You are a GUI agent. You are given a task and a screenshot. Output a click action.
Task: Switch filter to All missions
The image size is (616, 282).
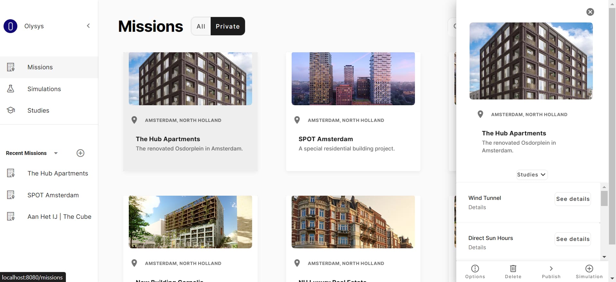pos(201,26)
